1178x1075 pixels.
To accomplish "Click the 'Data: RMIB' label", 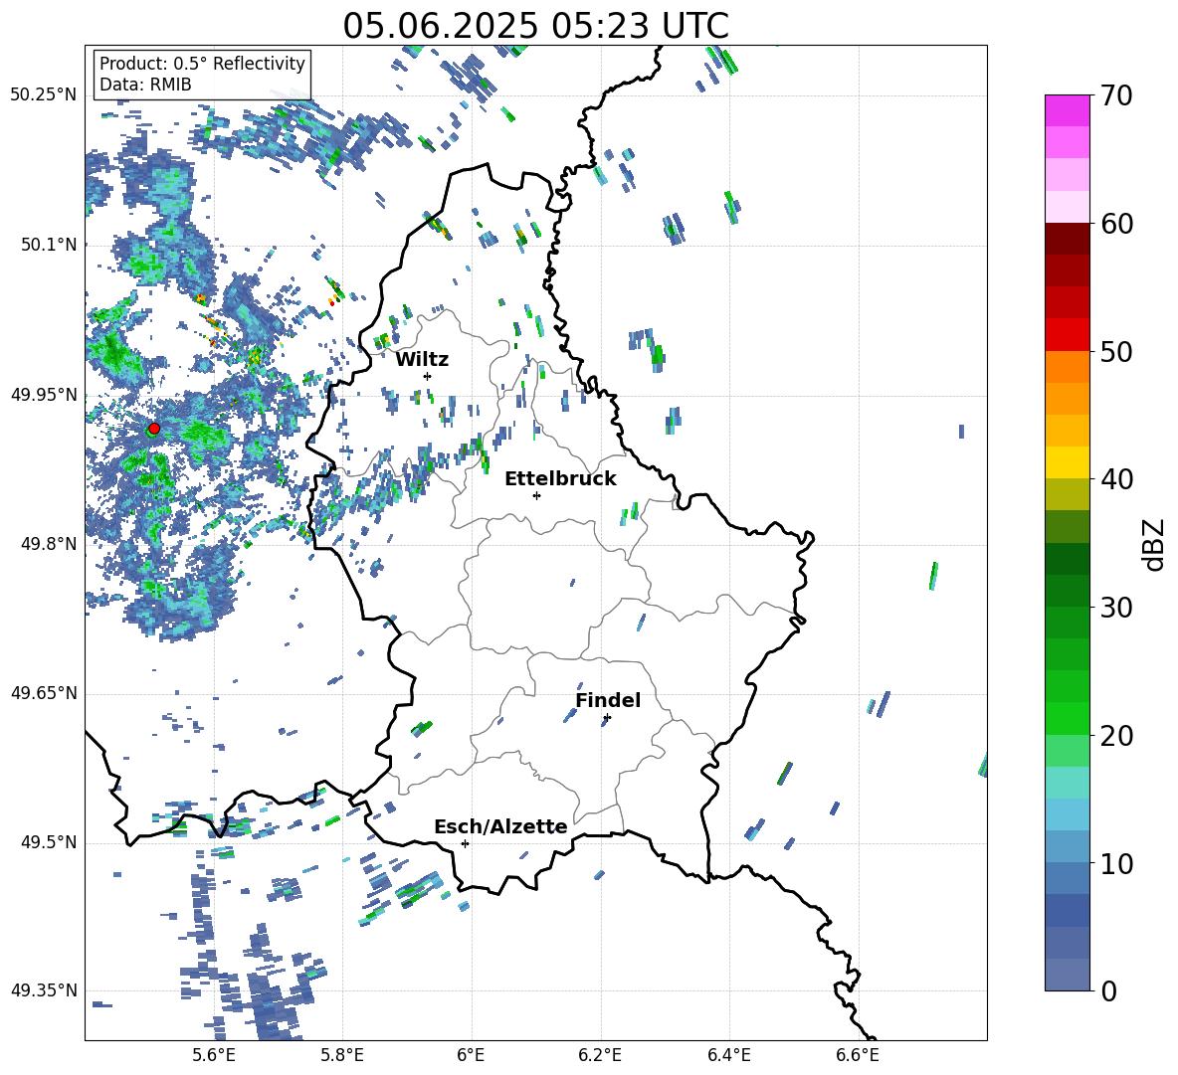I will click(145, 85).
